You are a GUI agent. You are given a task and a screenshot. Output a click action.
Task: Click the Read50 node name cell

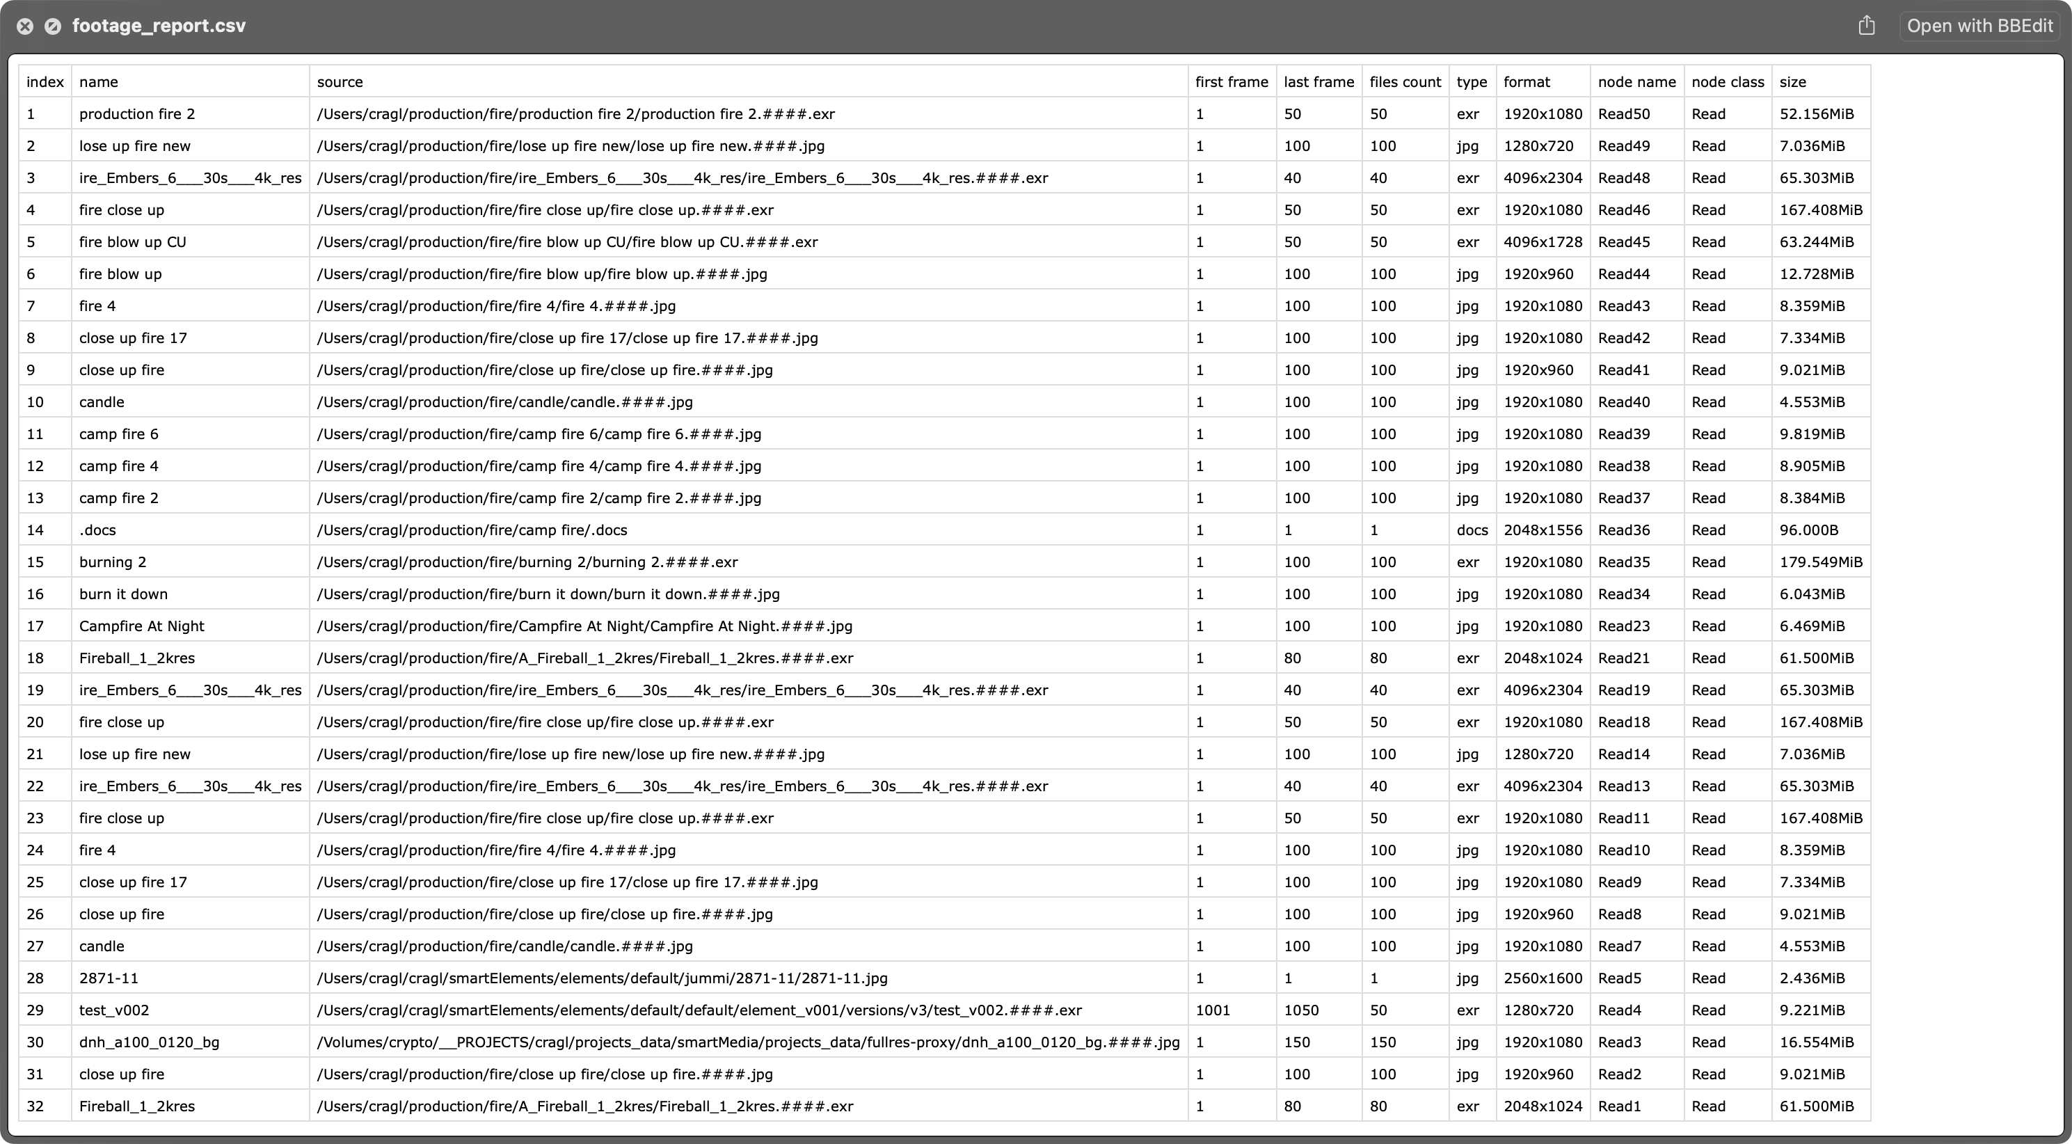tap(1624, 113)
